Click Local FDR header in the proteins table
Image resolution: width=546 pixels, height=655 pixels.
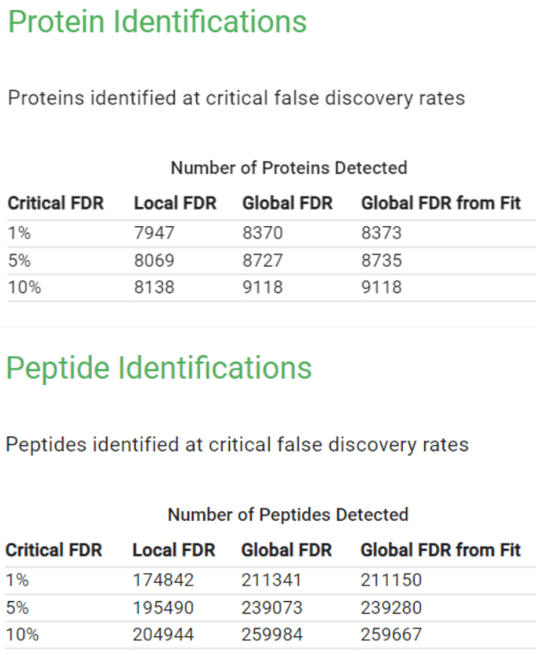pos(175,203)
